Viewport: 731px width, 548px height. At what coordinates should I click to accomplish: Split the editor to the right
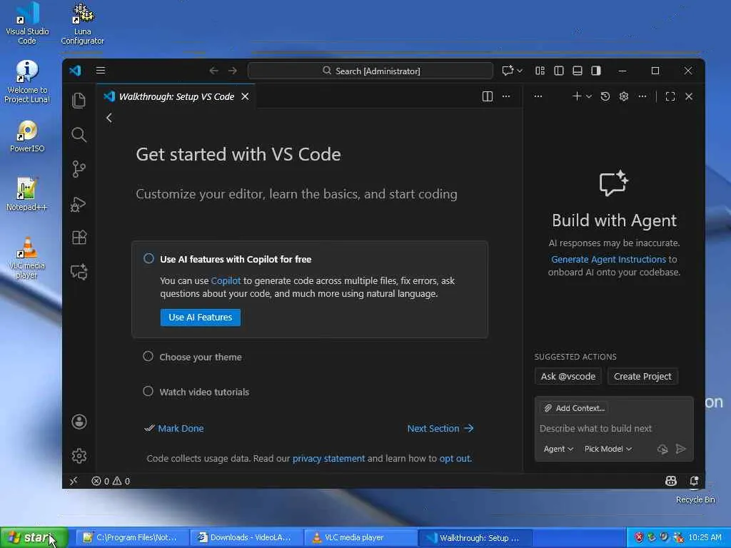[487, 96]
